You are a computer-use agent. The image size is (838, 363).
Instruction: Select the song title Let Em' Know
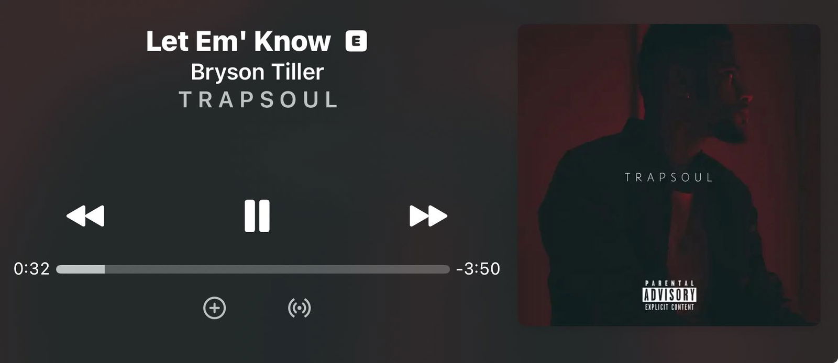coord(238,41)
